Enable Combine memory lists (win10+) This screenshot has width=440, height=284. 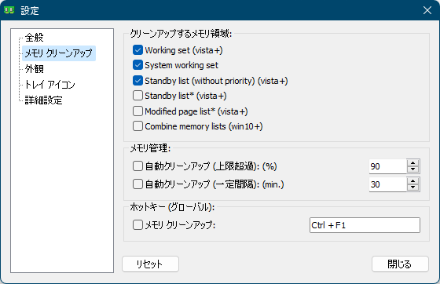click(137, 126)
